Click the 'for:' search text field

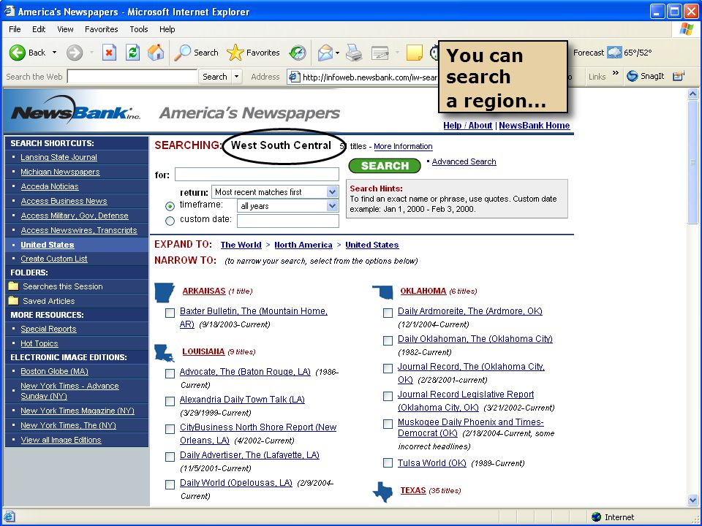pyautogui.click(x=257, y=174)
